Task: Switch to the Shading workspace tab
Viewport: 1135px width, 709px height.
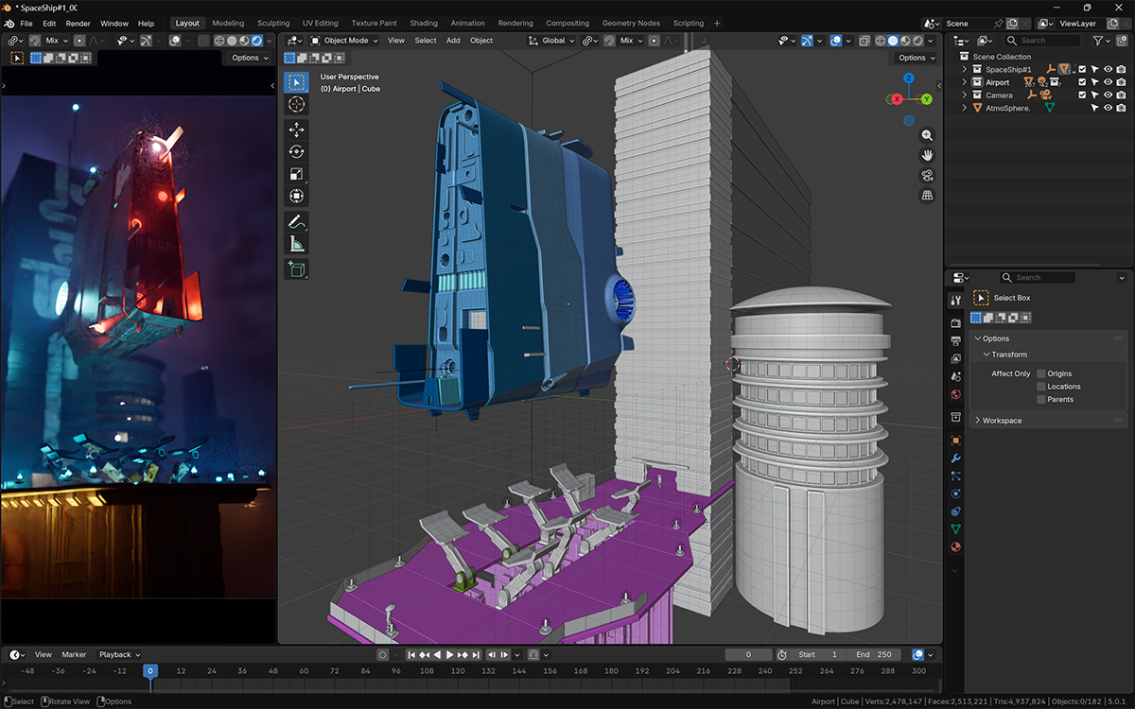Action: click(x=424, y=23)
